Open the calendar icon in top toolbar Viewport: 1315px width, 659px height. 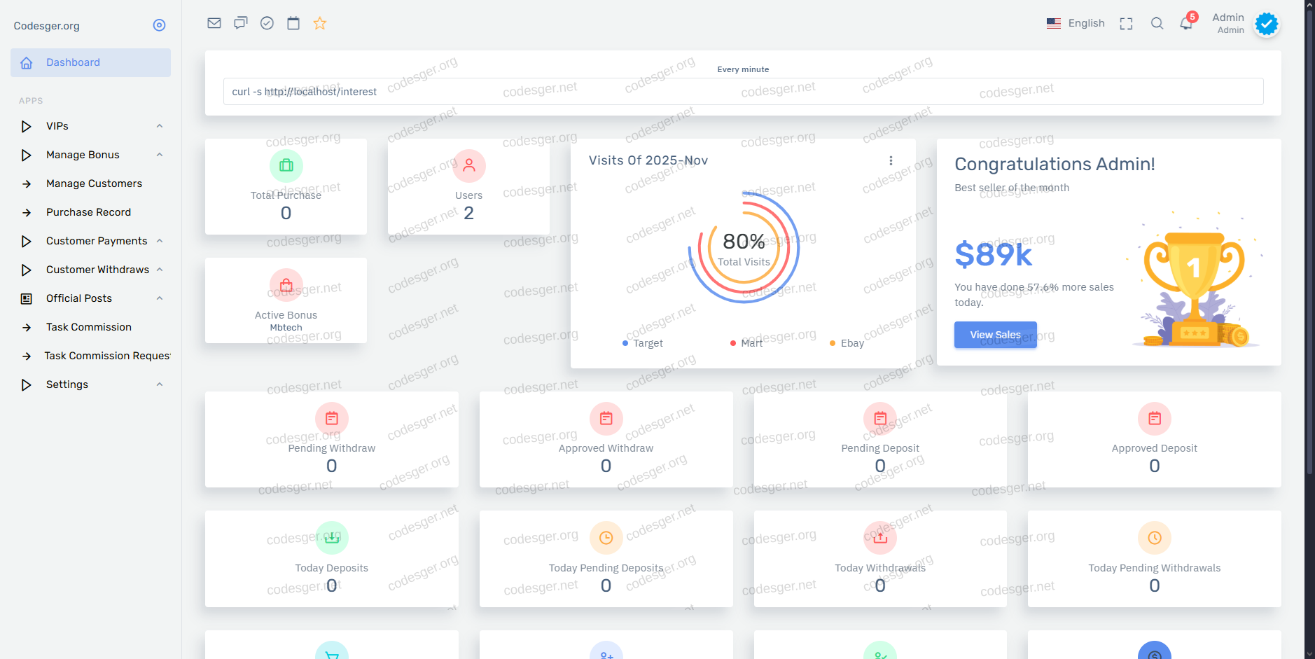coord(293,23)
